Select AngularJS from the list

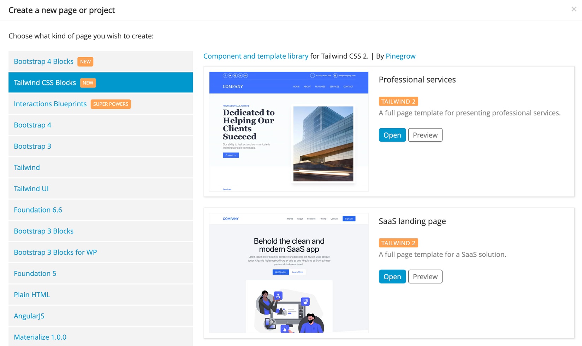(101, 316)
